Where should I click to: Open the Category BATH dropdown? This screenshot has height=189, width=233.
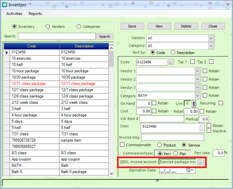197,96
